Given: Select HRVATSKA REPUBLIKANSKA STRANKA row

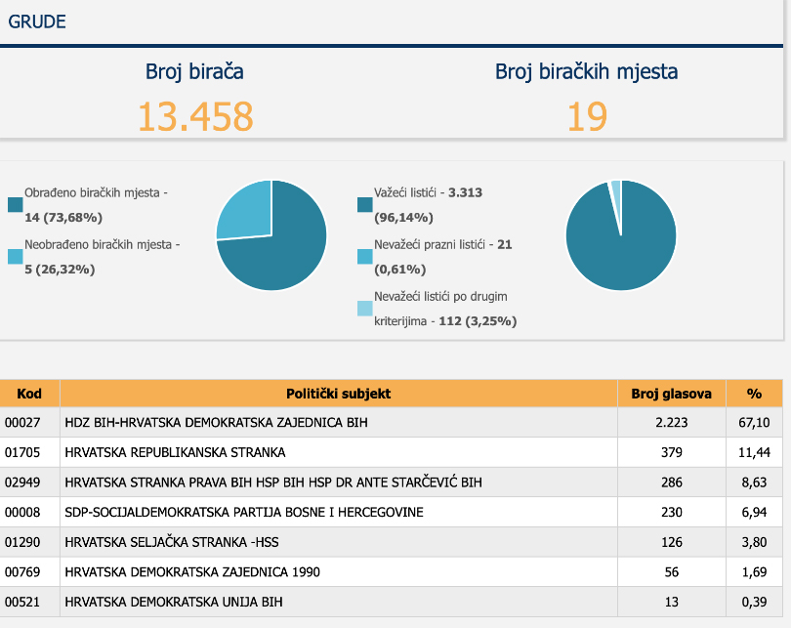Looking at the screenshot, I should pos(392,452).
